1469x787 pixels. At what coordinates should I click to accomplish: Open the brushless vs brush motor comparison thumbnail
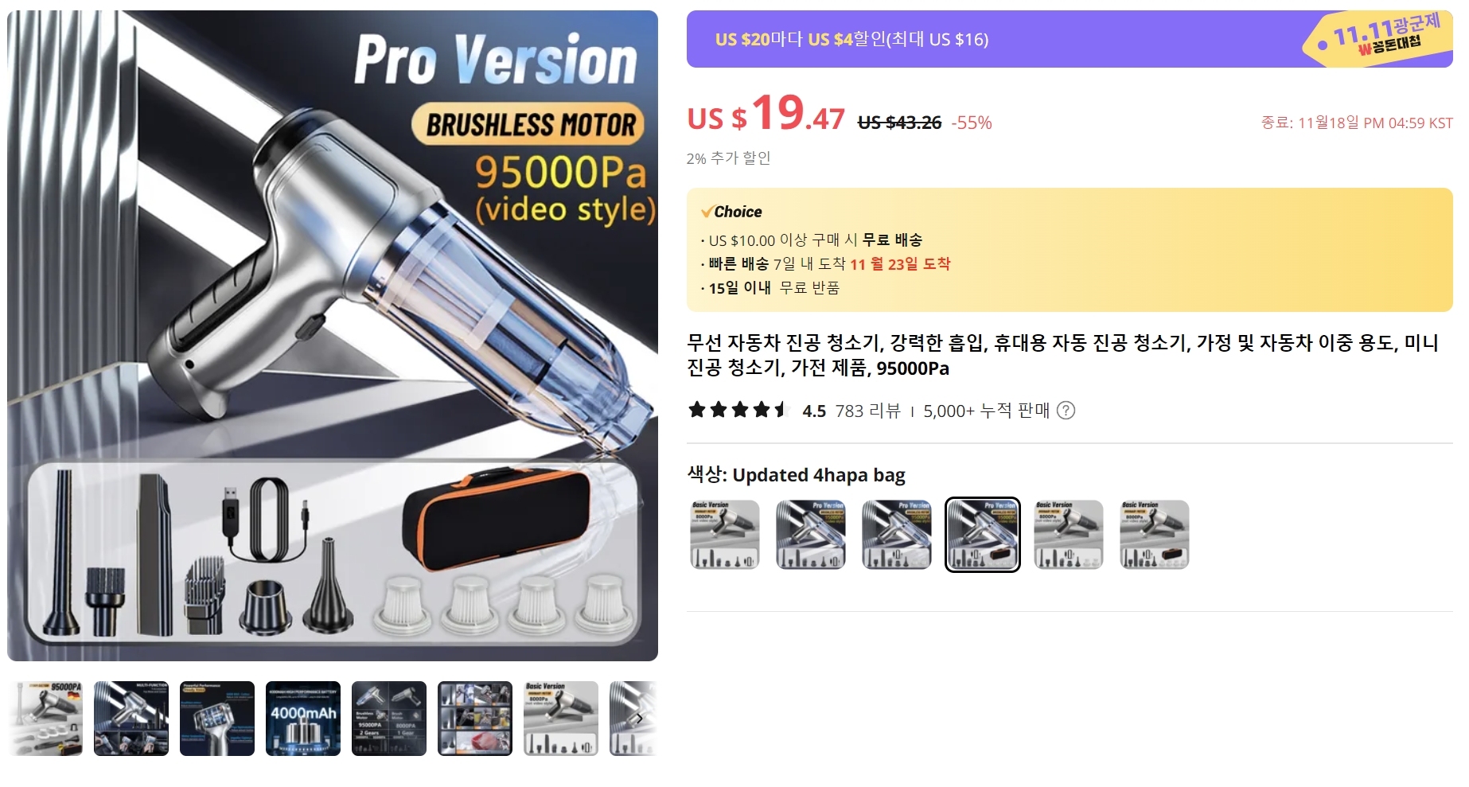[x=389, y=719]
